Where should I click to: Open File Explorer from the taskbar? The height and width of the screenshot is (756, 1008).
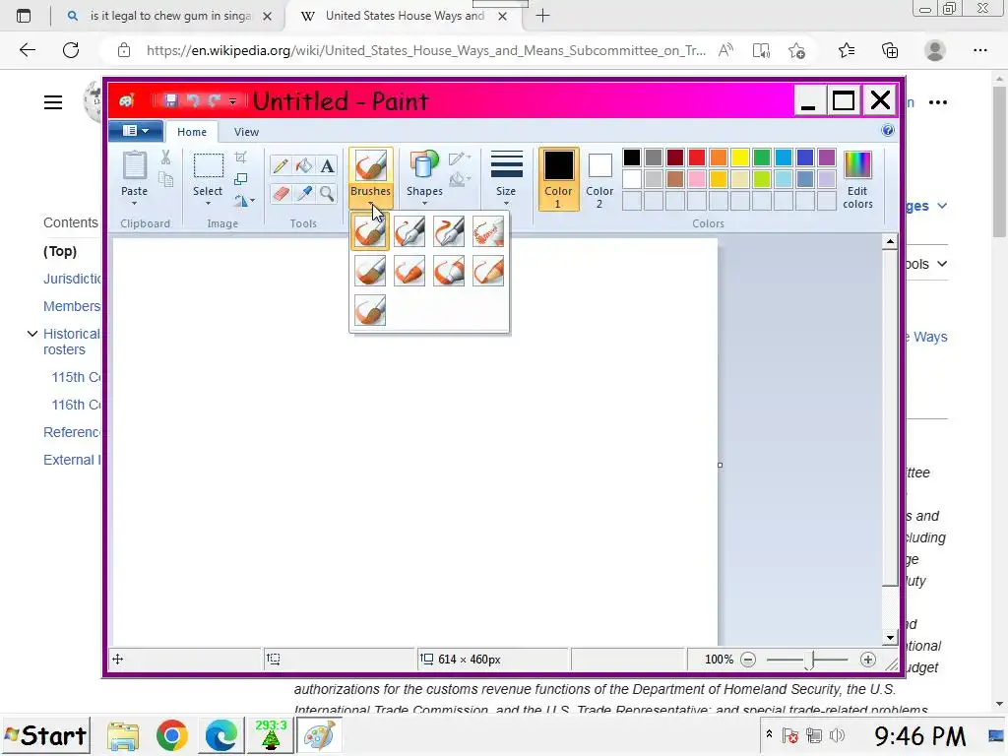coord(123,736)
